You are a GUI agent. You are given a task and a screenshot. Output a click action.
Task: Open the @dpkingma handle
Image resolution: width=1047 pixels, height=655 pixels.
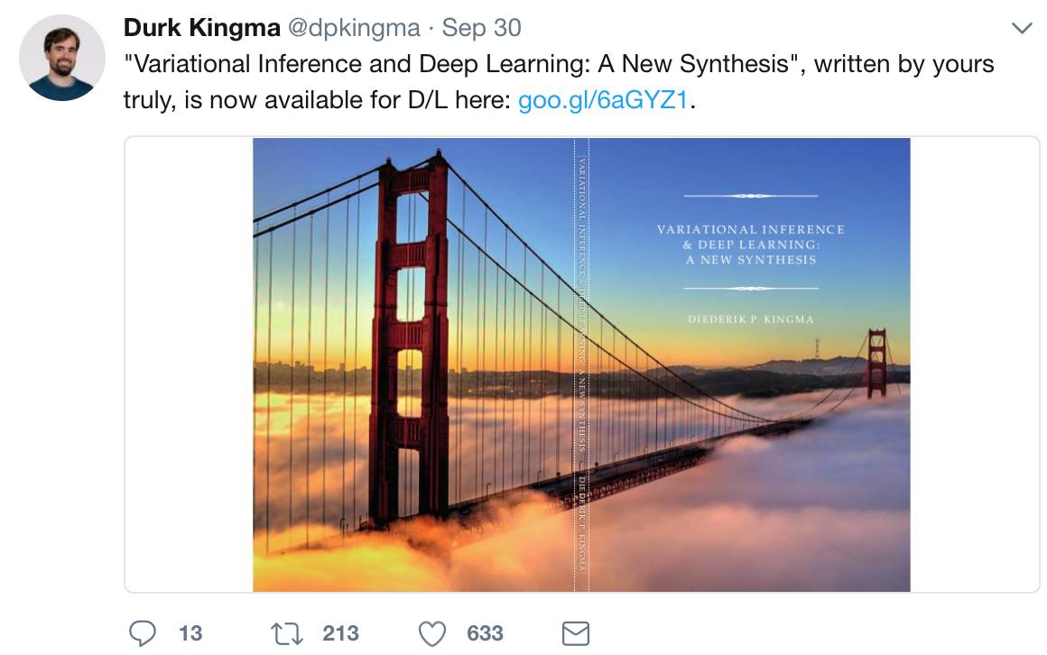click(354, 28)
